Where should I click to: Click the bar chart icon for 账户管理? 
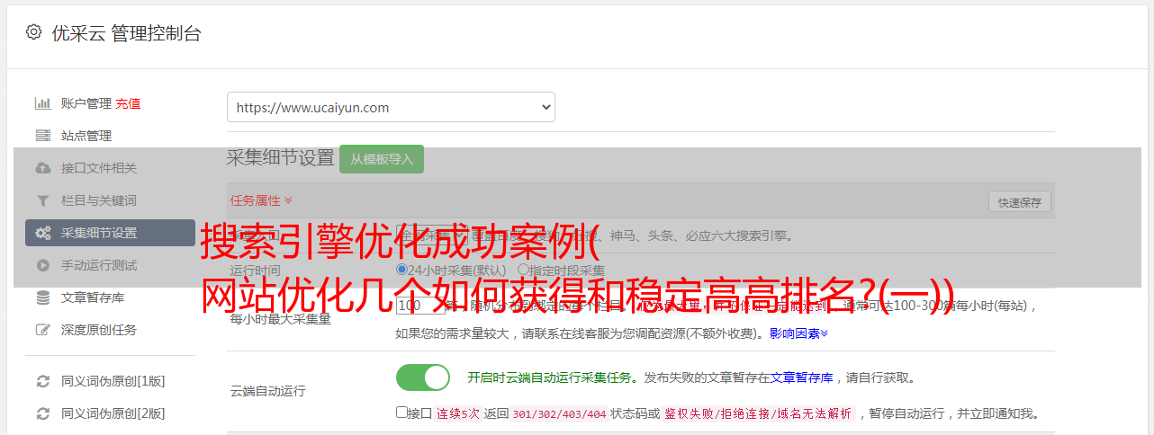tap(42, 103)
